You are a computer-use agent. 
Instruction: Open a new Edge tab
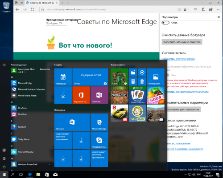tap(62, 3)
